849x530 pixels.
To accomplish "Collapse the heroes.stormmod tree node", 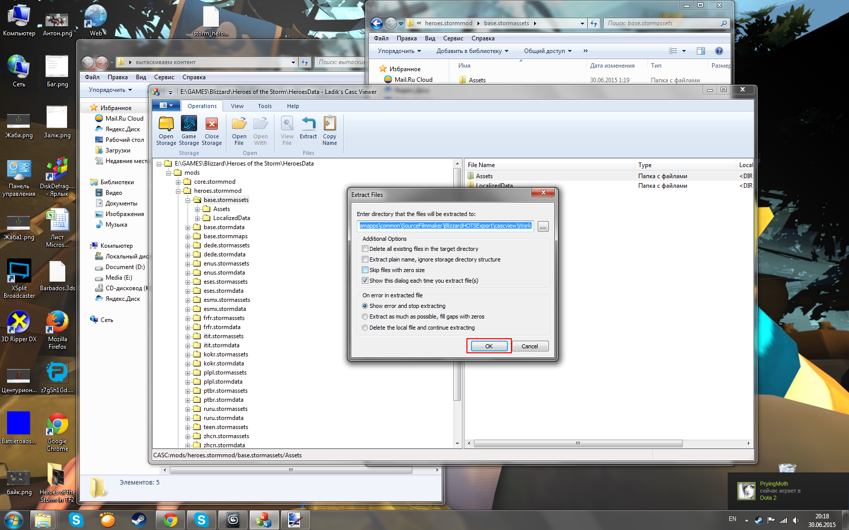I will click(178, 191).
